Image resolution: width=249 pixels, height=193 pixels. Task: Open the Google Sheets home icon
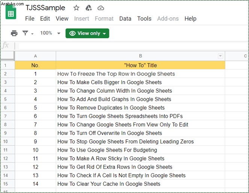tap(11, 12)
